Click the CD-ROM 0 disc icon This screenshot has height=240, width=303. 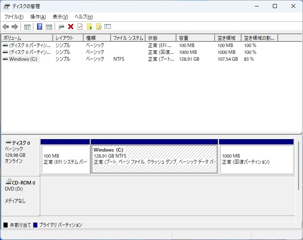pos(8,182)
